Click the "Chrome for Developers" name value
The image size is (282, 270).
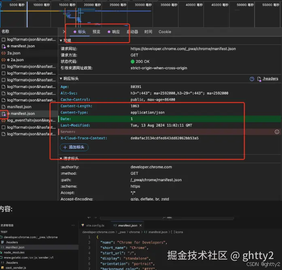[x=141, y=242]
